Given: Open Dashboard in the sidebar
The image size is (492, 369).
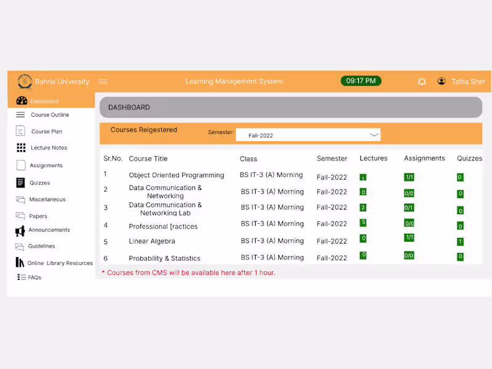Looking at the screenshot, I should pos(44,101).
